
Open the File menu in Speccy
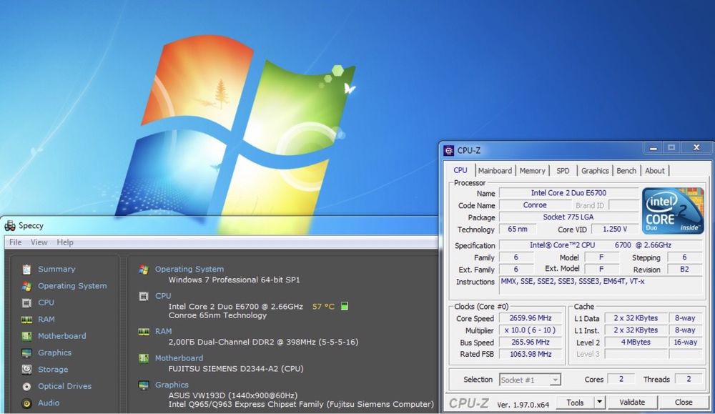pyautogui.click(x=16, y=242)
